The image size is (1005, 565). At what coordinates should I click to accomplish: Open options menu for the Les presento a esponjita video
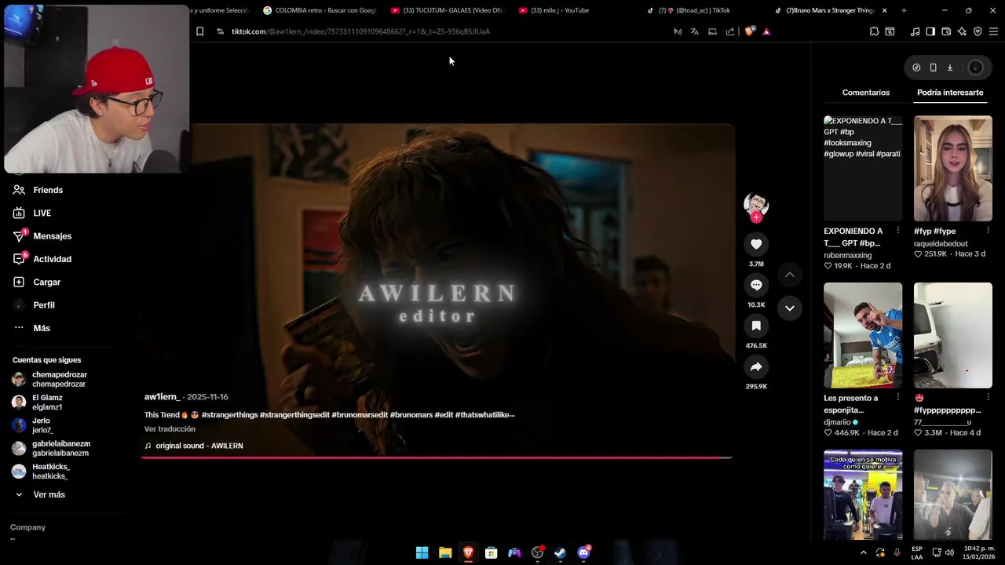898,398
